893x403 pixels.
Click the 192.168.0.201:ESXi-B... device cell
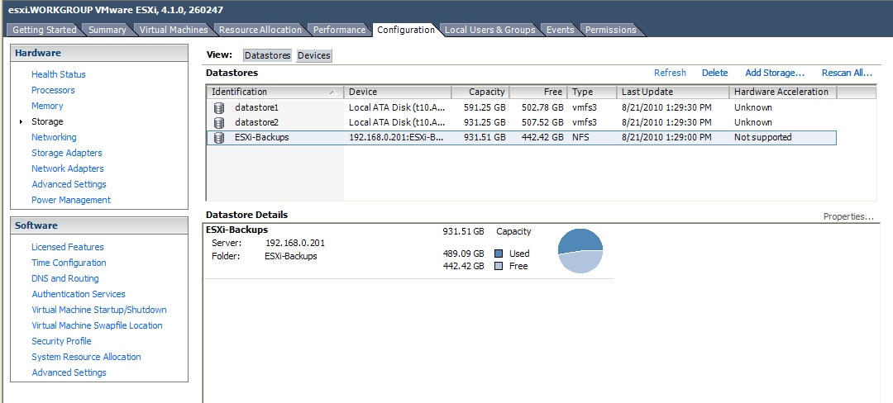pyautogui.click(x=396, y=138)
